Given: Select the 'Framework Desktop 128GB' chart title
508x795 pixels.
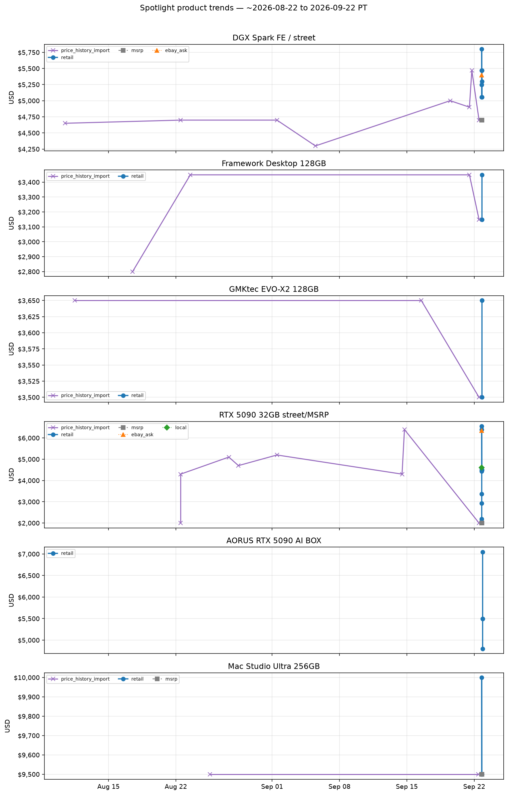Looking at the screenshot, I should [274, 164].
